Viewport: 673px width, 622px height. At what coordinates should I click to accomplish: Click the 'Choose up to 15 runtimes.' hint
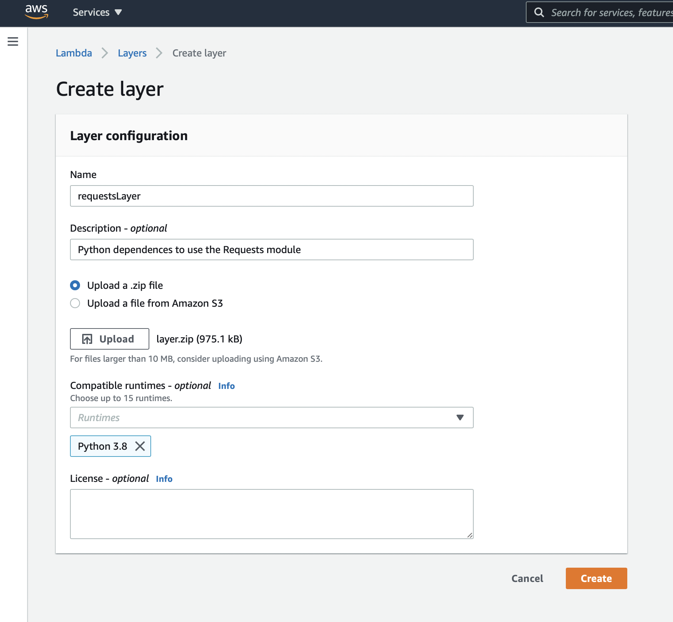coord(121,398)
